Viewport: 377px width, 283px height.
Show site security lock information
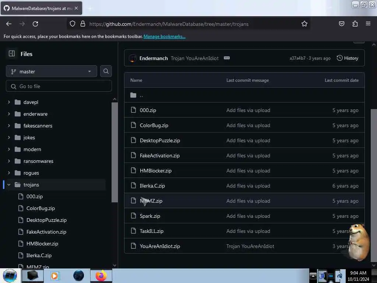[83, 24]
